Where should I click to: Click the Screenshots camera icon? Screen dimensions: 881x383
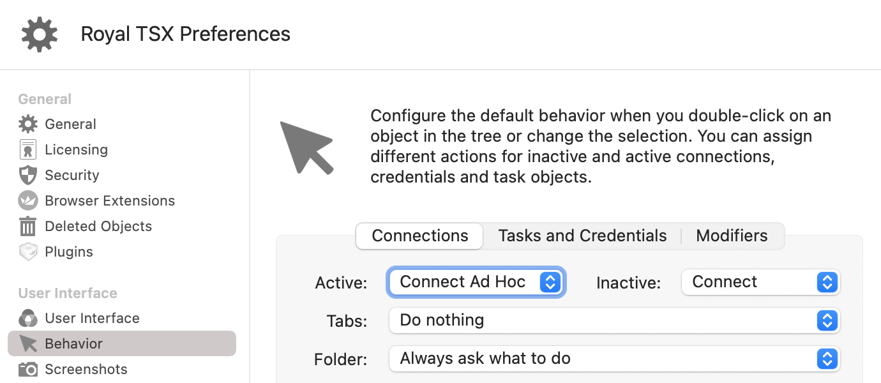27,369
